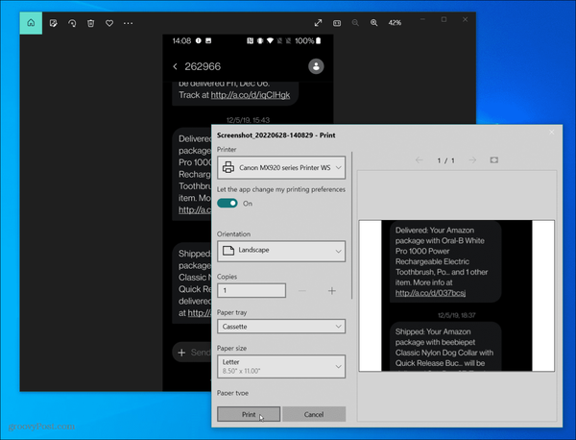Click the Home icon in Photos toolbar

[31, 22]
